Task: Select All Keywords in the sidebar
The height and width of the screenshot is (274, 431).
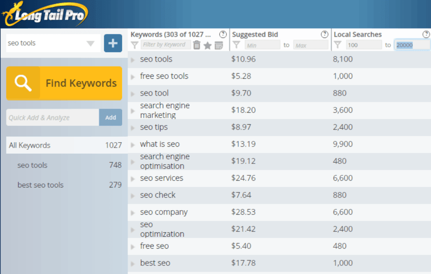Action: tap(67, 145)
